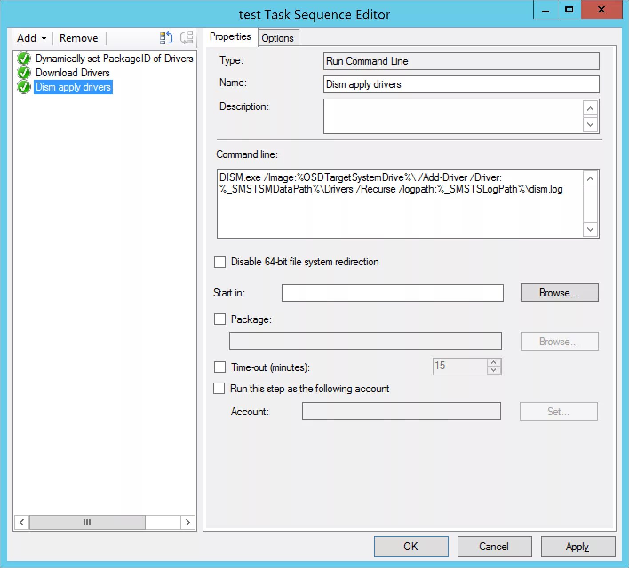The image size is (629, 568).
Task: Open the Add dropdown menu
Action: coord(32,38)
